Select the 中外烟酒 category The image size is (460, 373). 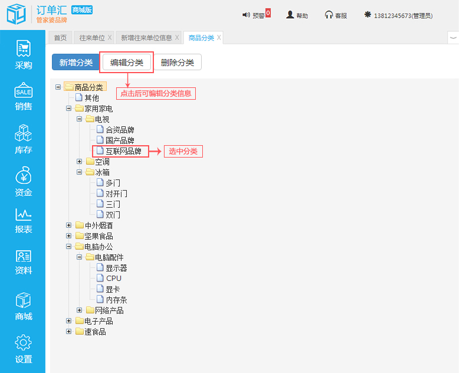click(98, 225)
